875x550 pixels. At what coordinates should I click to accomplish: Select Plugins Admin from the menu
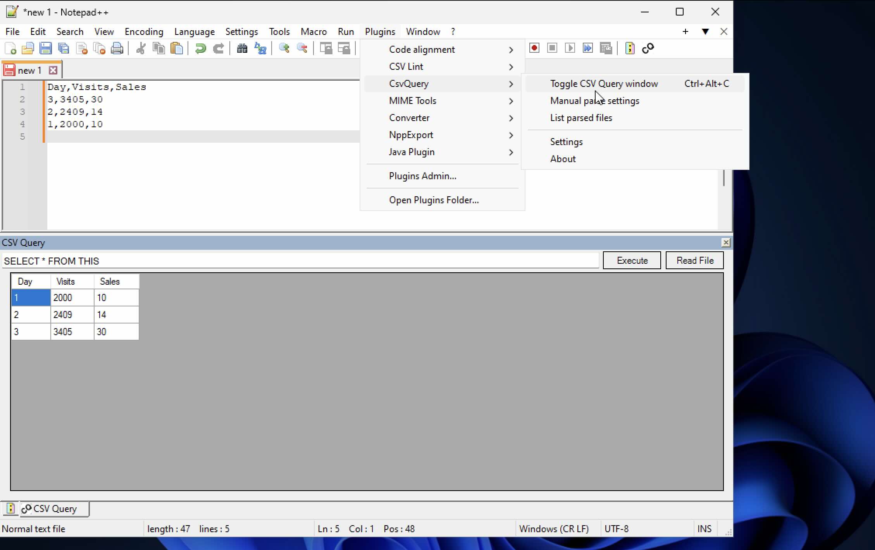point(422,176)
